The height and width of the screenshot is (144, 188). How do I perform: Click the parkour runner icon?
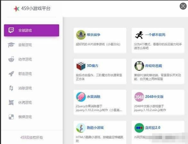81,128
